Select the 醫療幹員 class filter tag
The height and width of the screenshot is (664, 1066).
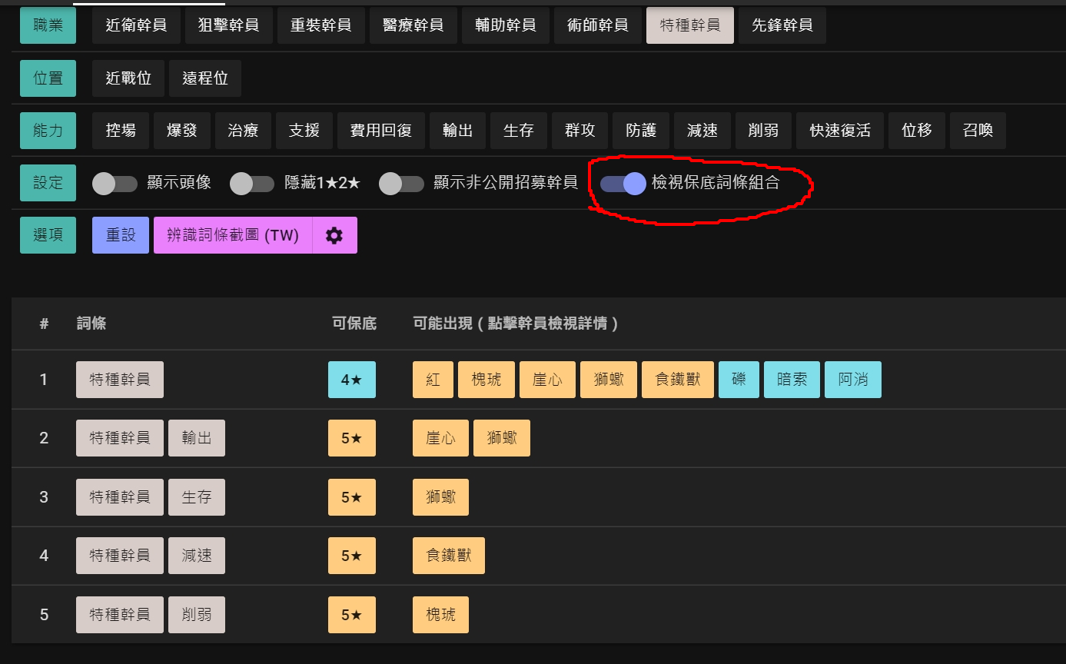click(x=413, y=25)
